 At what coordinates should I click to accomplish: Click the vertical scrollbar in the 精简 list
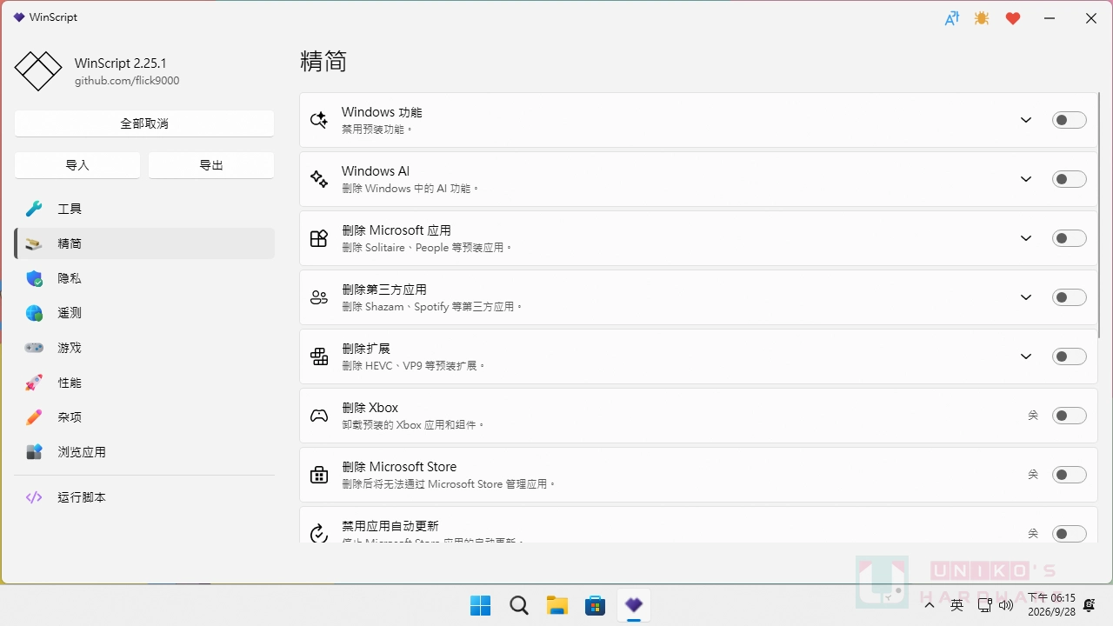point(1100,213)
